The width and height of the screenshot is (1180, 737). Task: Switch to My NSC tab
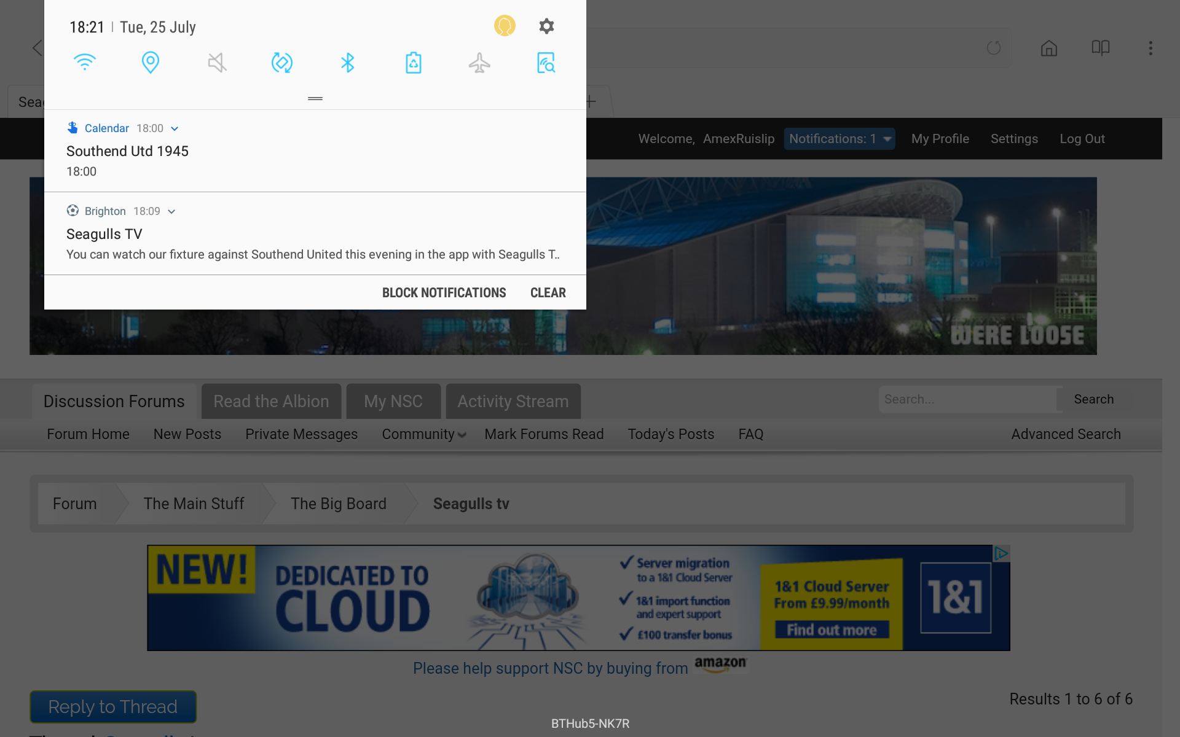(393, 401)
